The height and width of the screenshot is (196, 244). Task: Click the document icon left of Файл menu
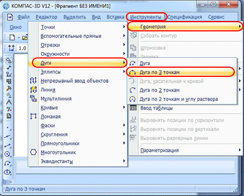pos(10,17)
